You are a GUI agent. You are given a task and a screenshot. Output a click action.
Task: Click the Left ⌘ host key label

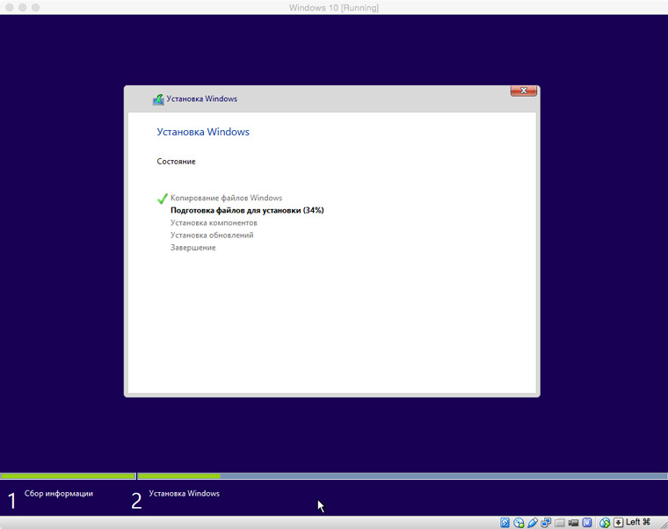(638, 522)
